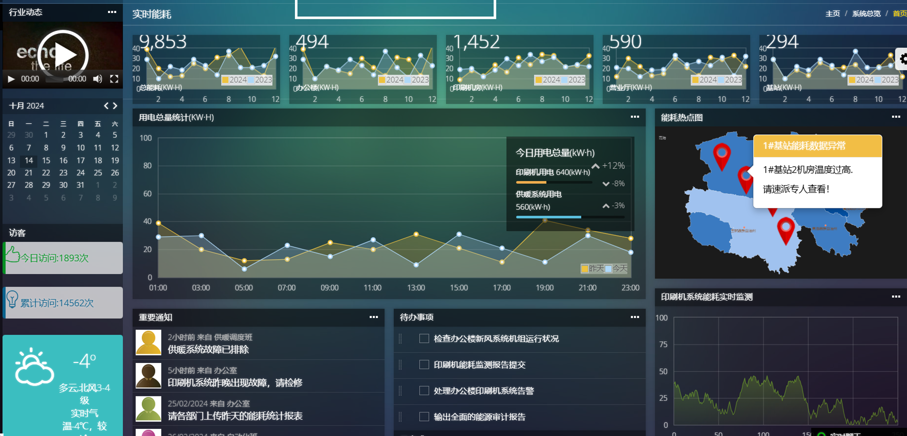Play the industry news video
Viewport: 907px width, 436px height.
[x=62, y=55]
